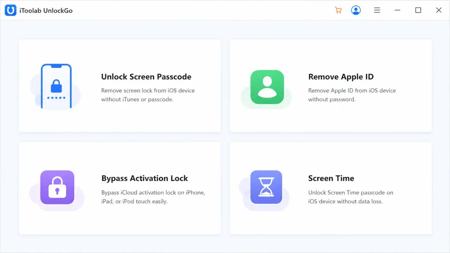450x253 pixels.
Task: Open the shopping cart icon
Action: coord(338,10)
